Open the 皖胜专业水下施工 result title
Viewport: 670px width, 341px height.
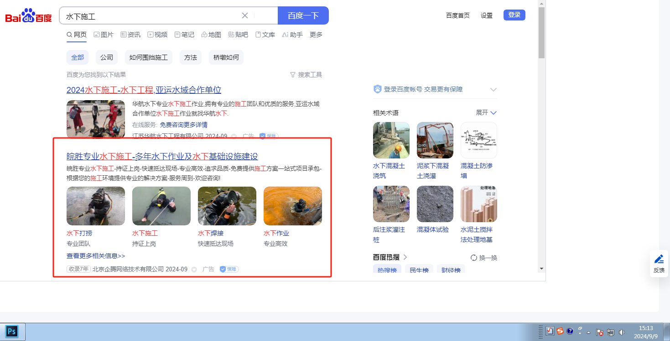pyautogui.click(x=162, y=157)
